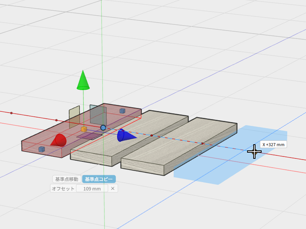Select the light blue vertical plane handle
Screen dimensions: 306x229
(x=98, y=115)
